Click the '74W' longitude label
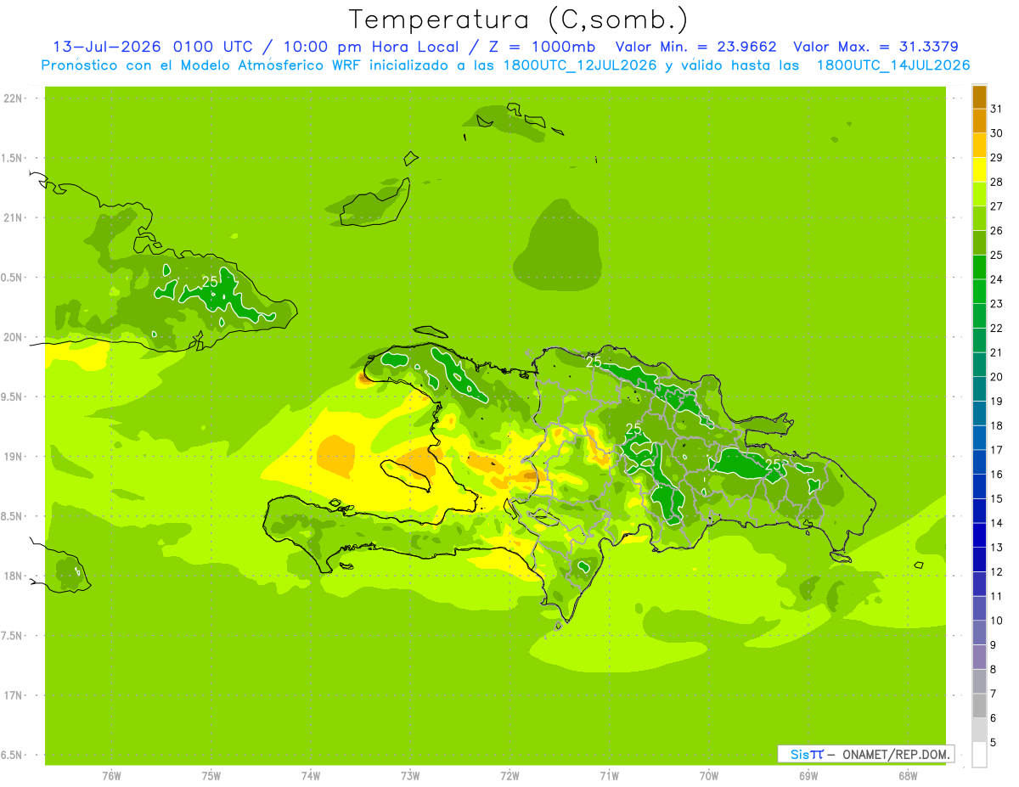Screen dimensions: 1019x787 [x=310, y=776]
